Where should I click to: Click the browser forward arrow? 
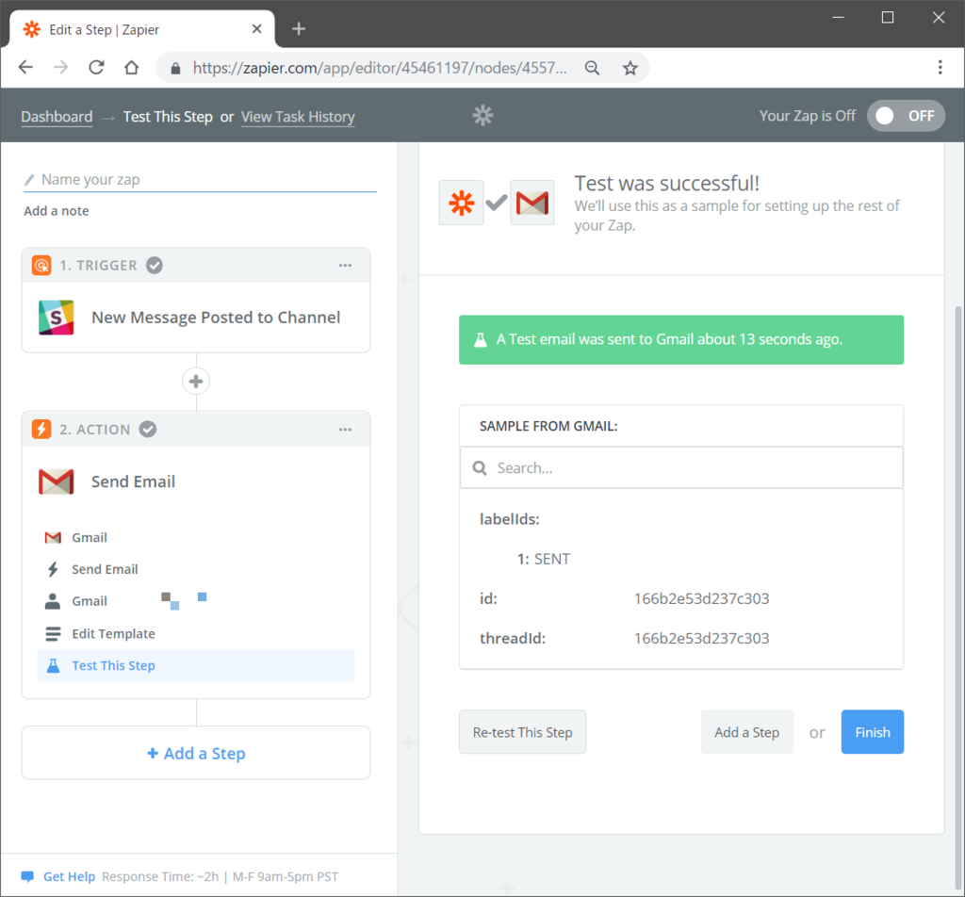60,67
